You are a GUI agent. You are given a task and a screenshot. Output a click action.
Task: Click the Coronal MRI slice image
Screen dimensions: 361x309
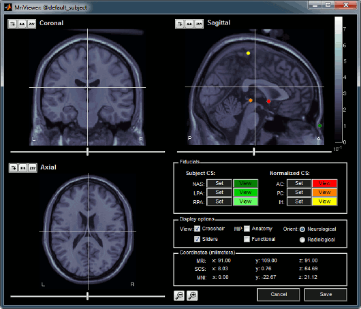(87, 87)
